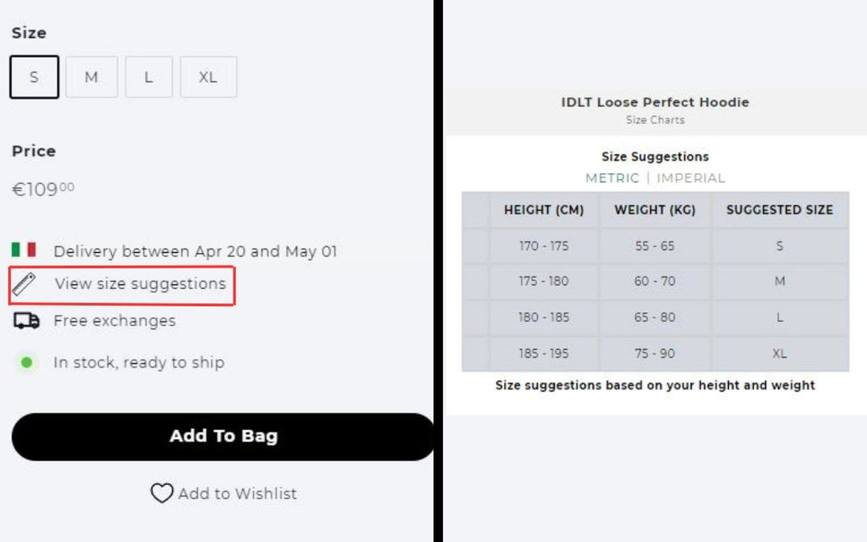The height and width of the screenshot is (542, 867).
Task: Select size S option
Action: coord(35,77)
